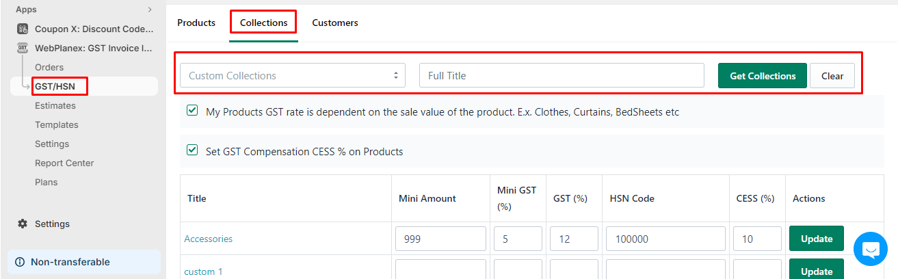The image size is (898, 279).
Task: Switch to the Customers tab
Action: pos(335,23)
